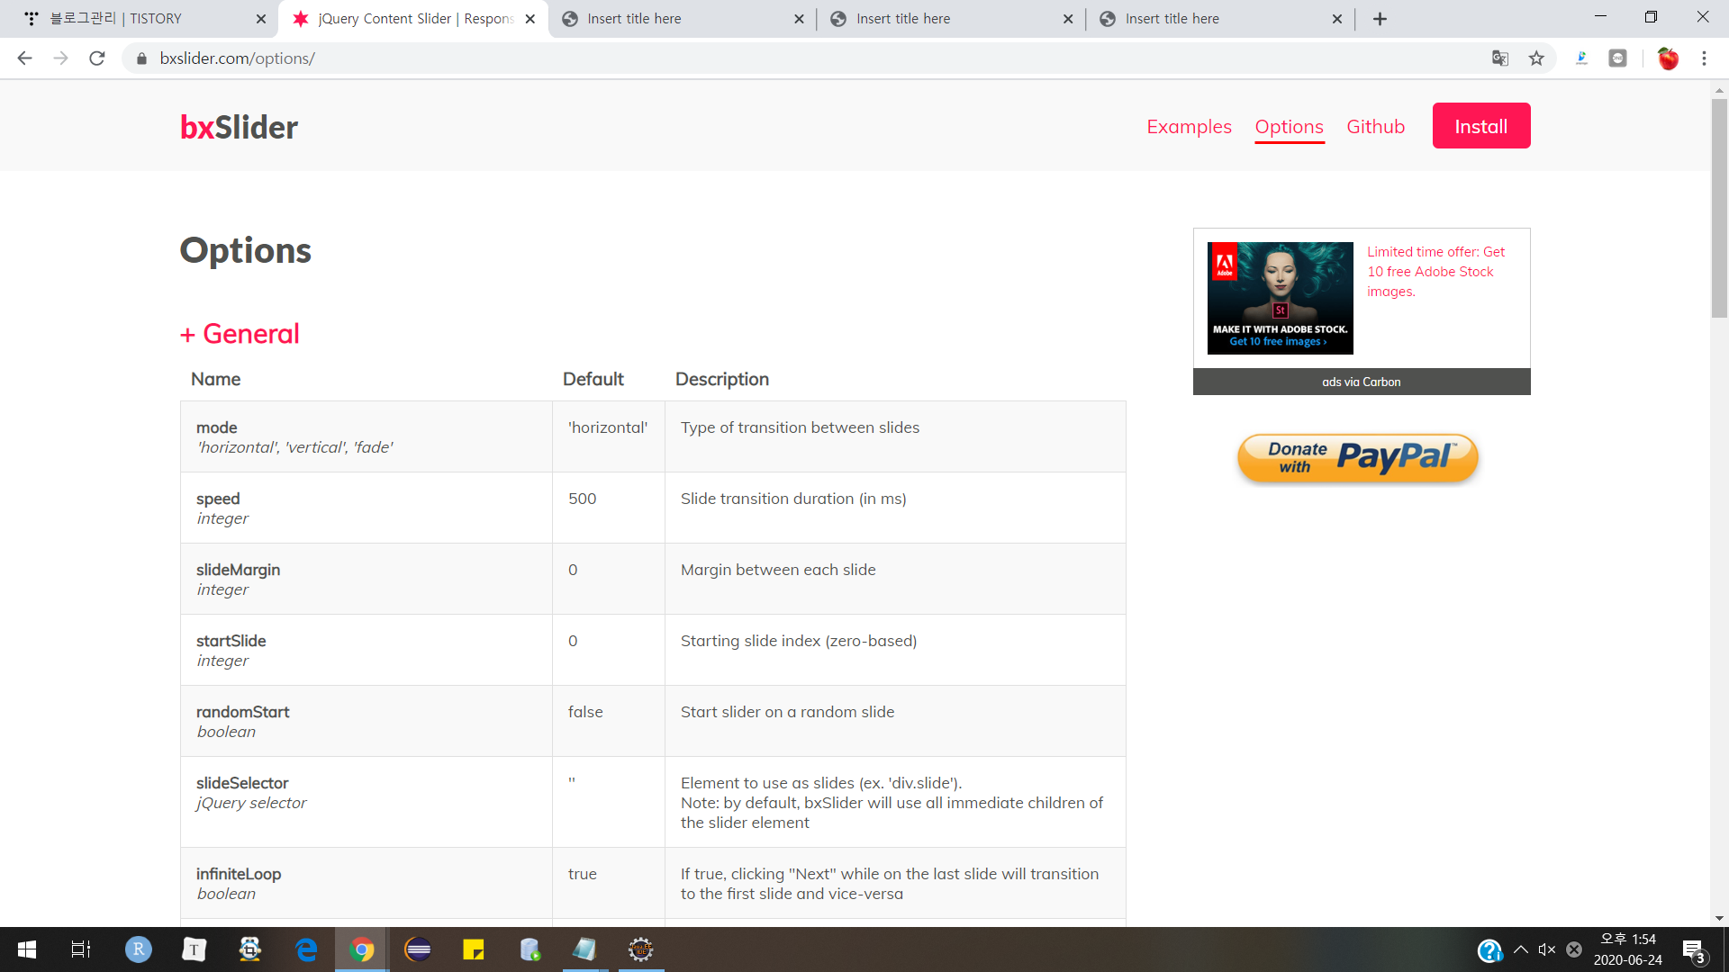Click the Install button
1729x972 pixels.
[x=1480, y=126]
